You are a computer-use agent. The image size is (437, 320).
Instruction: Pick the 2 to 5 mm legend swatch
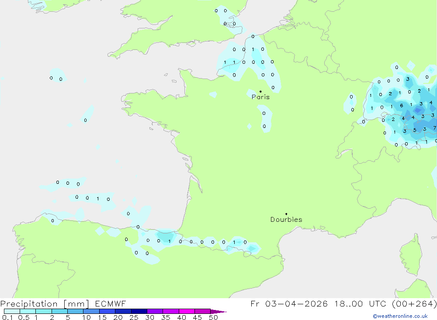[x=59, y=311]
